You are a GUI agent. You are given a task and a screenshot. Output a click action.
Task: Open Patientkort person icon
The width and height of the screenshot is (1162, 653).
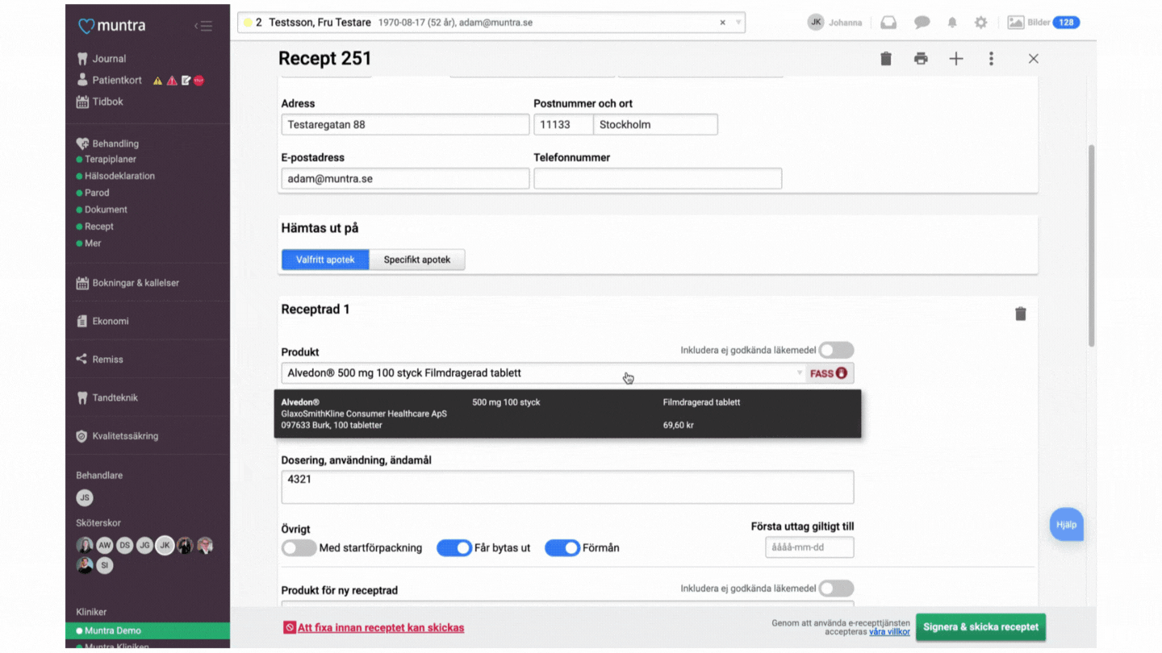[82, 80]
